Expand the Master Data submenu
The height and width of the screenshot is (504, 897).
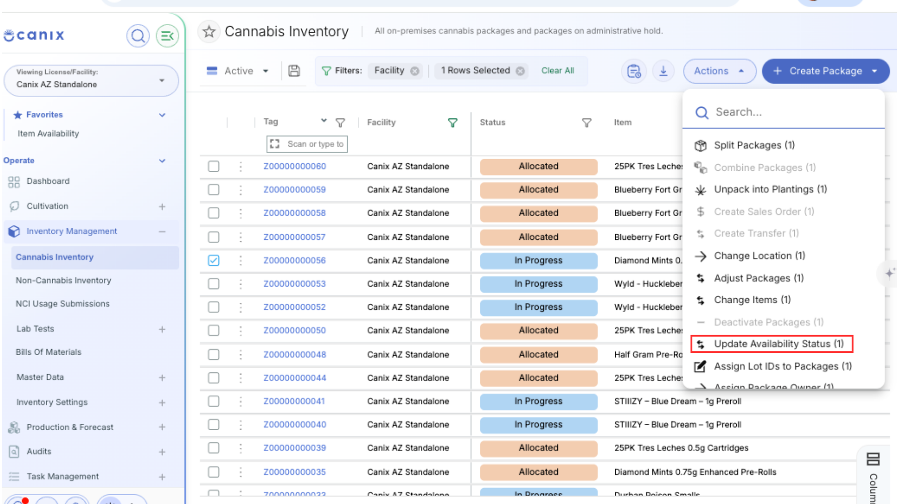[x=162, y=378]
